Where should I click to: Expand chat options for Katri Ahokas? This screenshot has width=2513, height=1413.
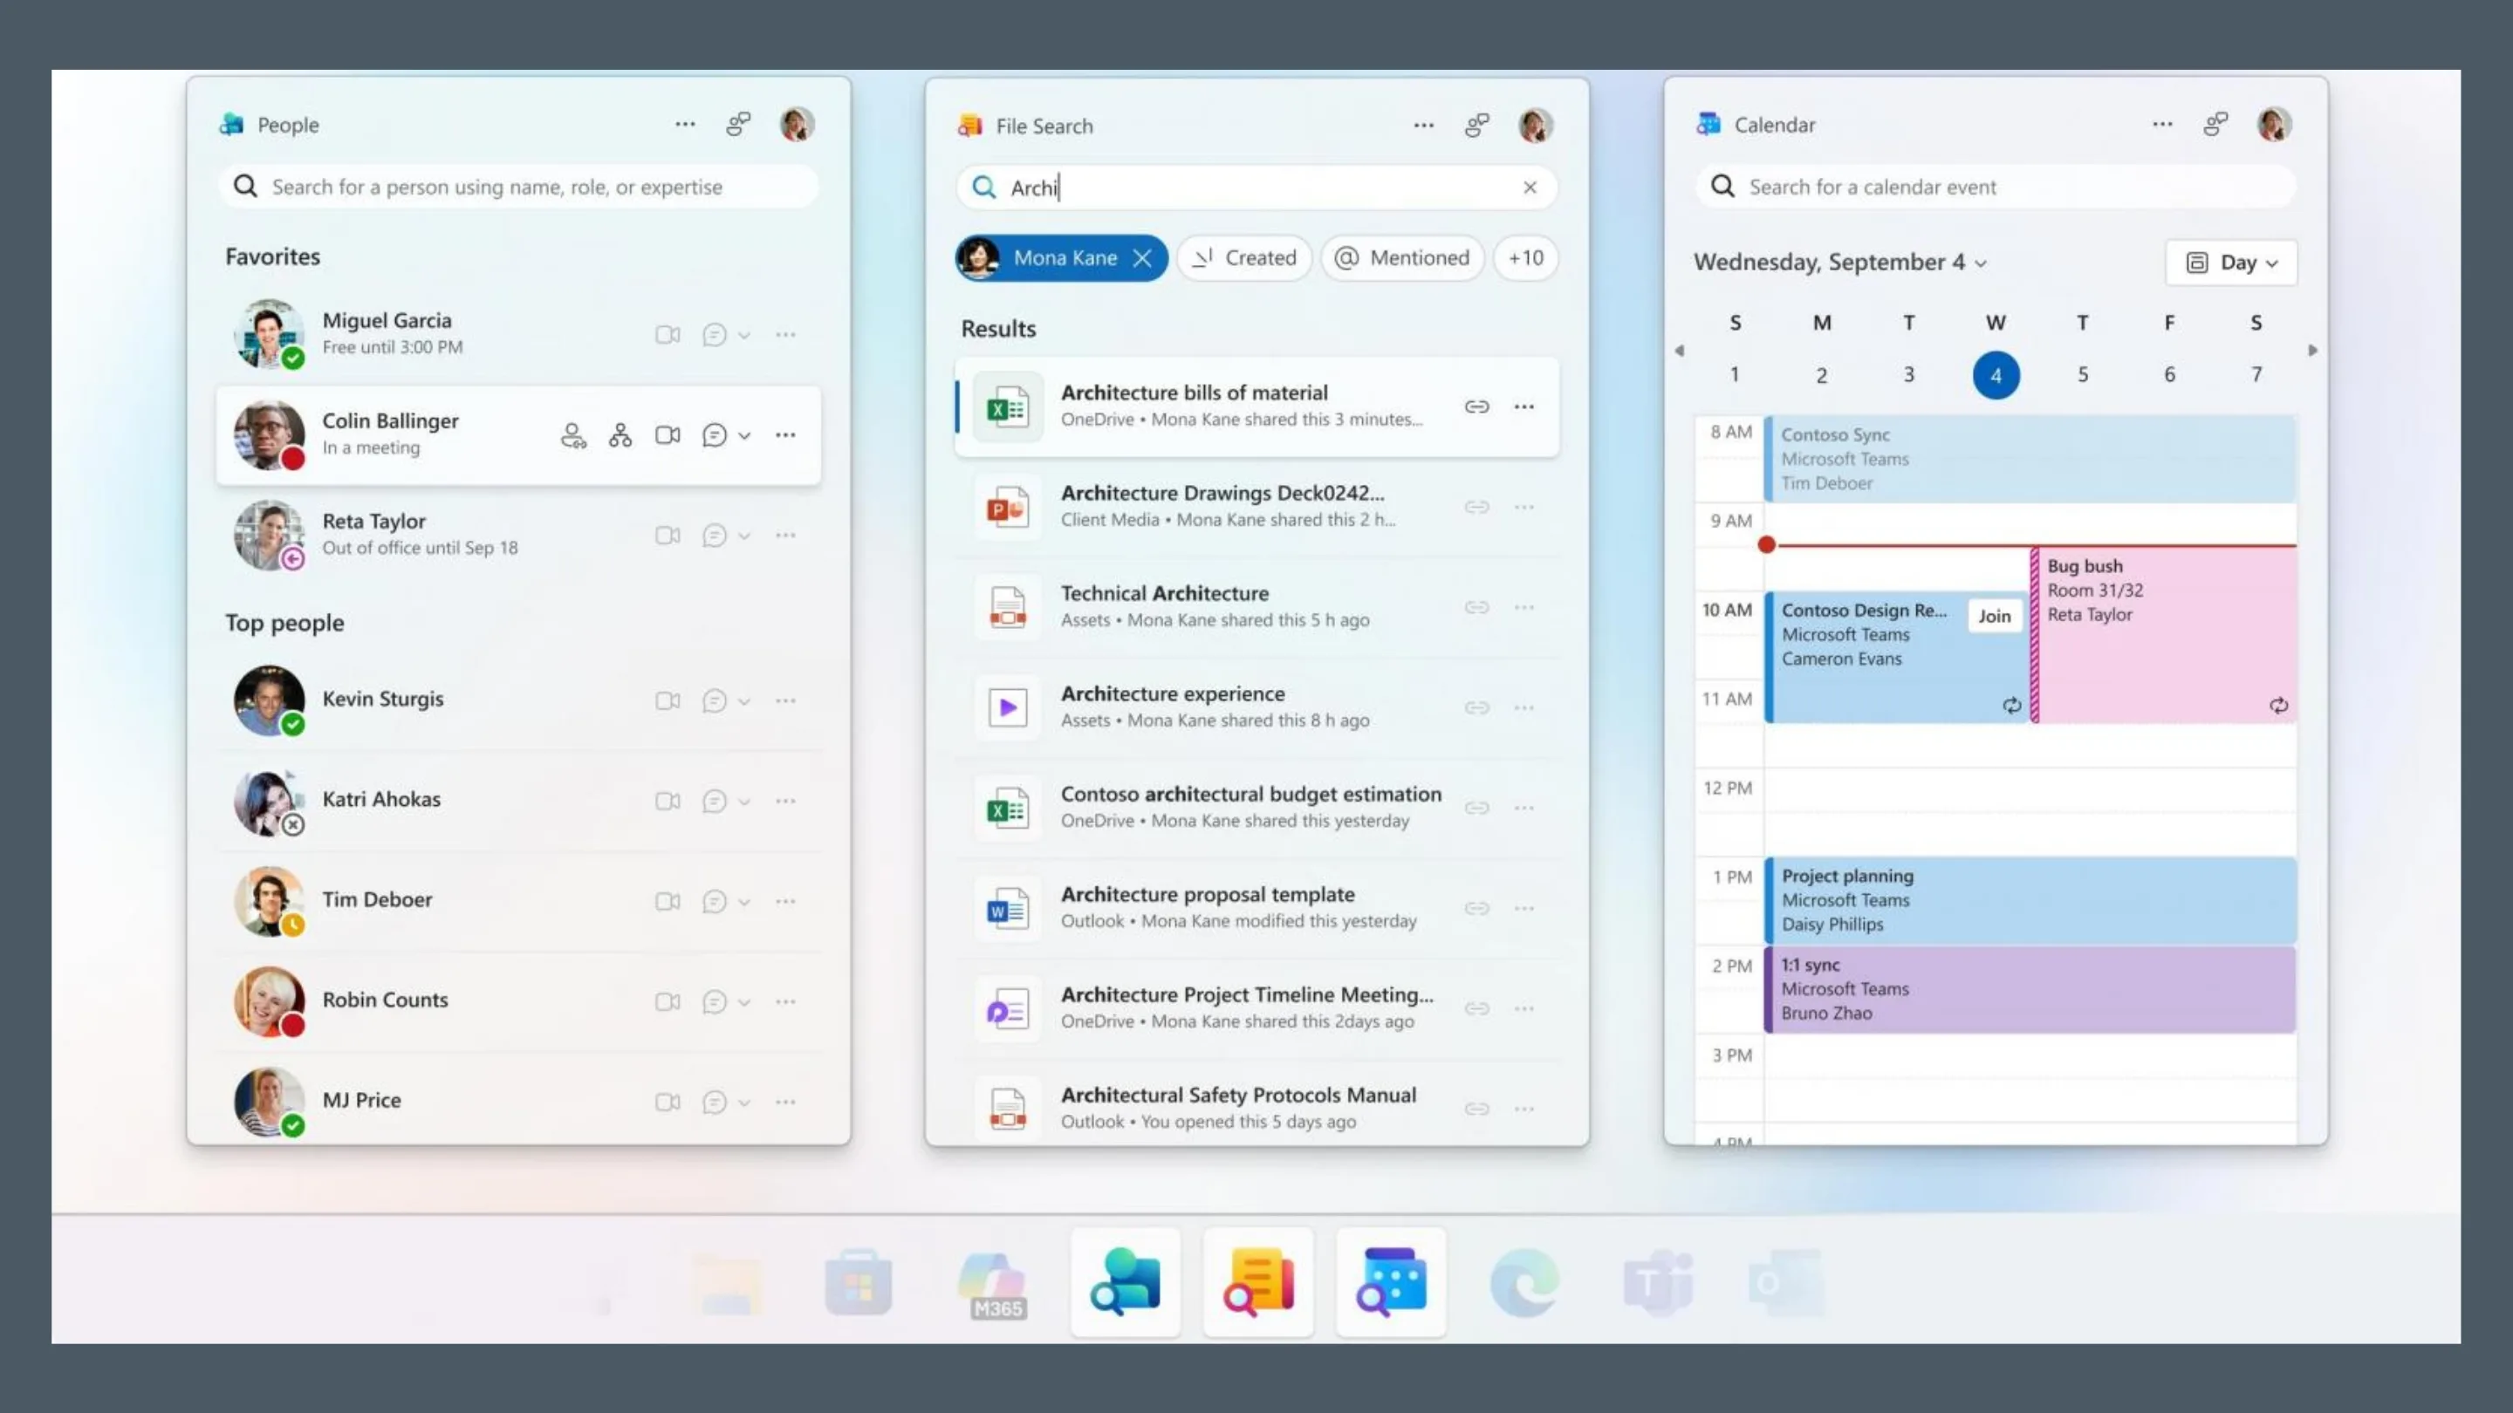click(744, 802)
